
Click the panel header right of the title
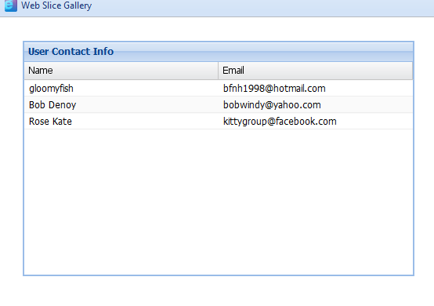point(263,52)
